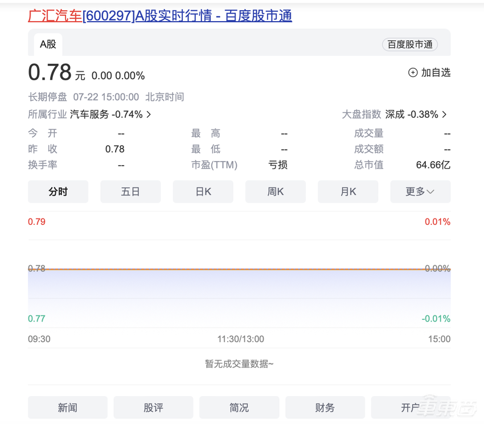
Task: Open the 广汇汽车 stock title link
Action: pyautogui.click(x=55, y=16)
